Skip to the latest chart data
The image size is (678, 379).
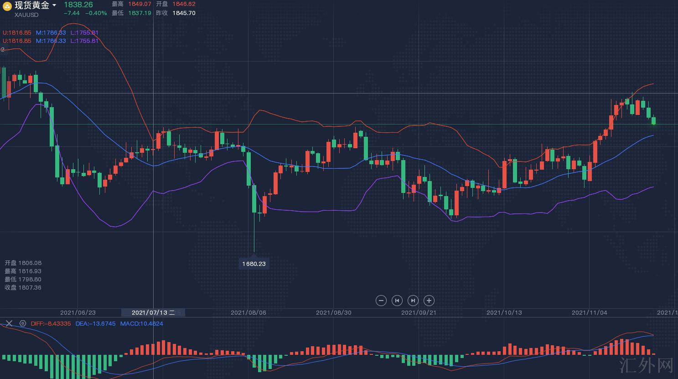coord(413,301)
